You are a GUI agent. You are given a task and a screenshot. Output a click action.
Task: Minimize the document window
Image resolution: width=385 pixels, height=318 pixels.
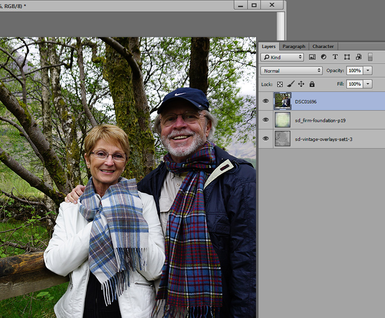click(x=241, y=5)
